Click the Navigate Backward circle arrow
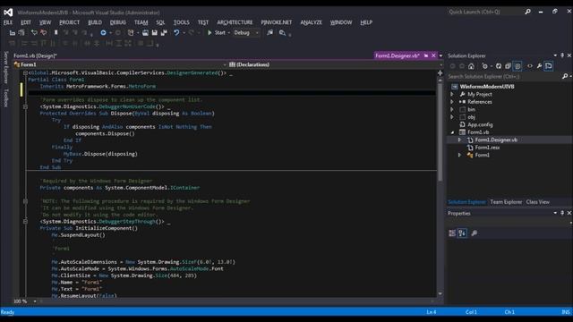The height and width of the screenshot is (322, 573). click(104, 33)
